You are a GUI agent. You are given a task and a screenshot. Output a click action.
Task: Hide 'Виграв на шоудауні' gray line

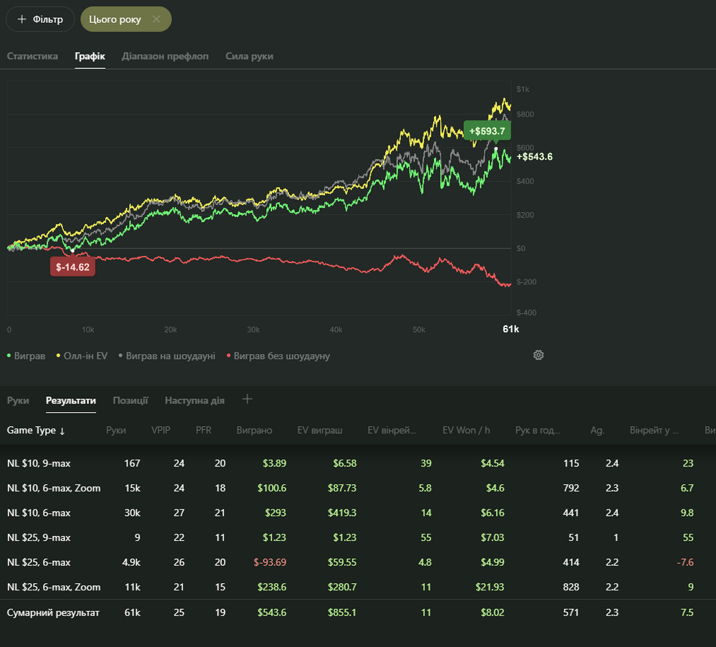click(x=167, y=355)
